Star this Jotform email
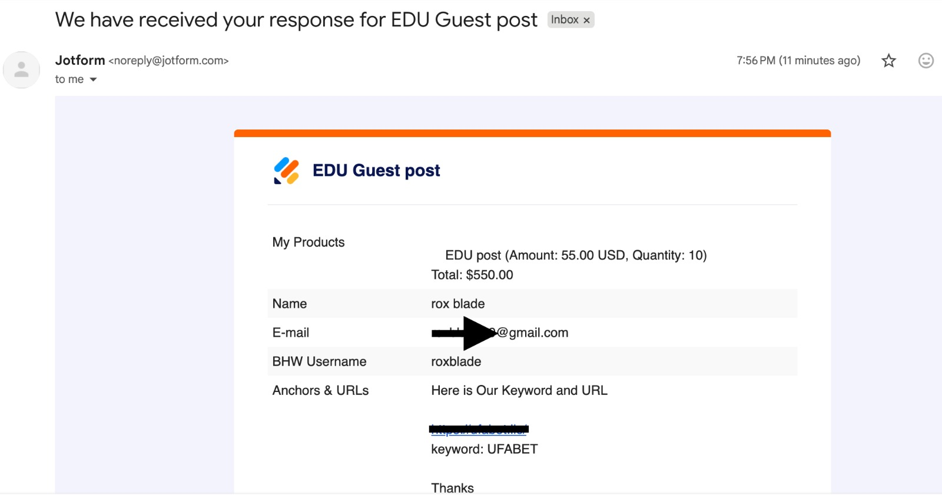 point(888,61)
